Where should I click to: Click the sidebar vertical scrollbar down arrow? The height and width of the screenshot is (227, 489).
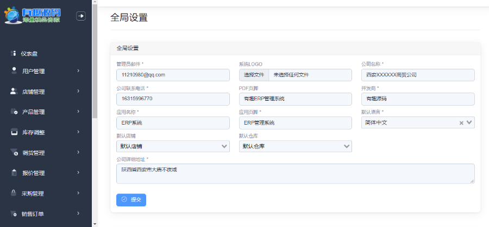point(95,223)
